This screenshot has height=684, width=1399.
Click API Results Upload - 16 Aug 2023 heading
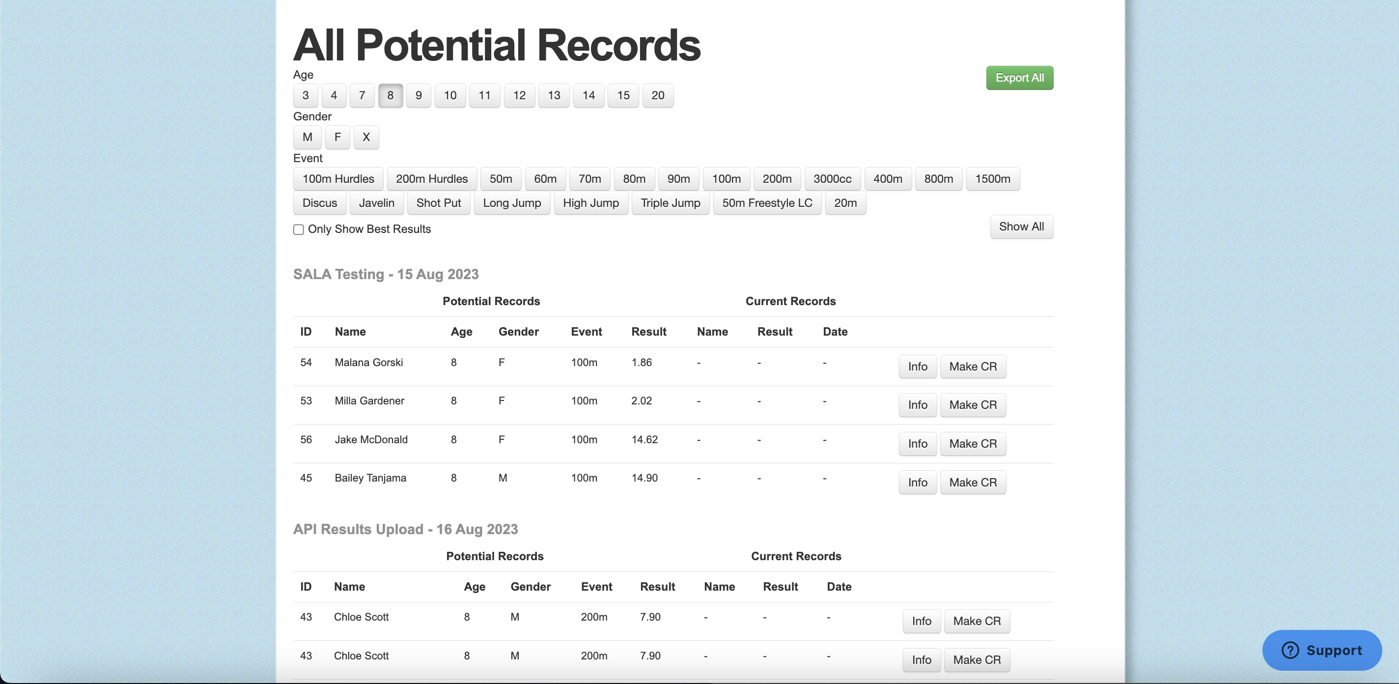point(406,530)
